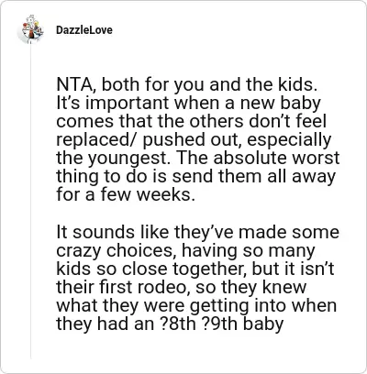Click the word "baby" ending the comment

263,324
